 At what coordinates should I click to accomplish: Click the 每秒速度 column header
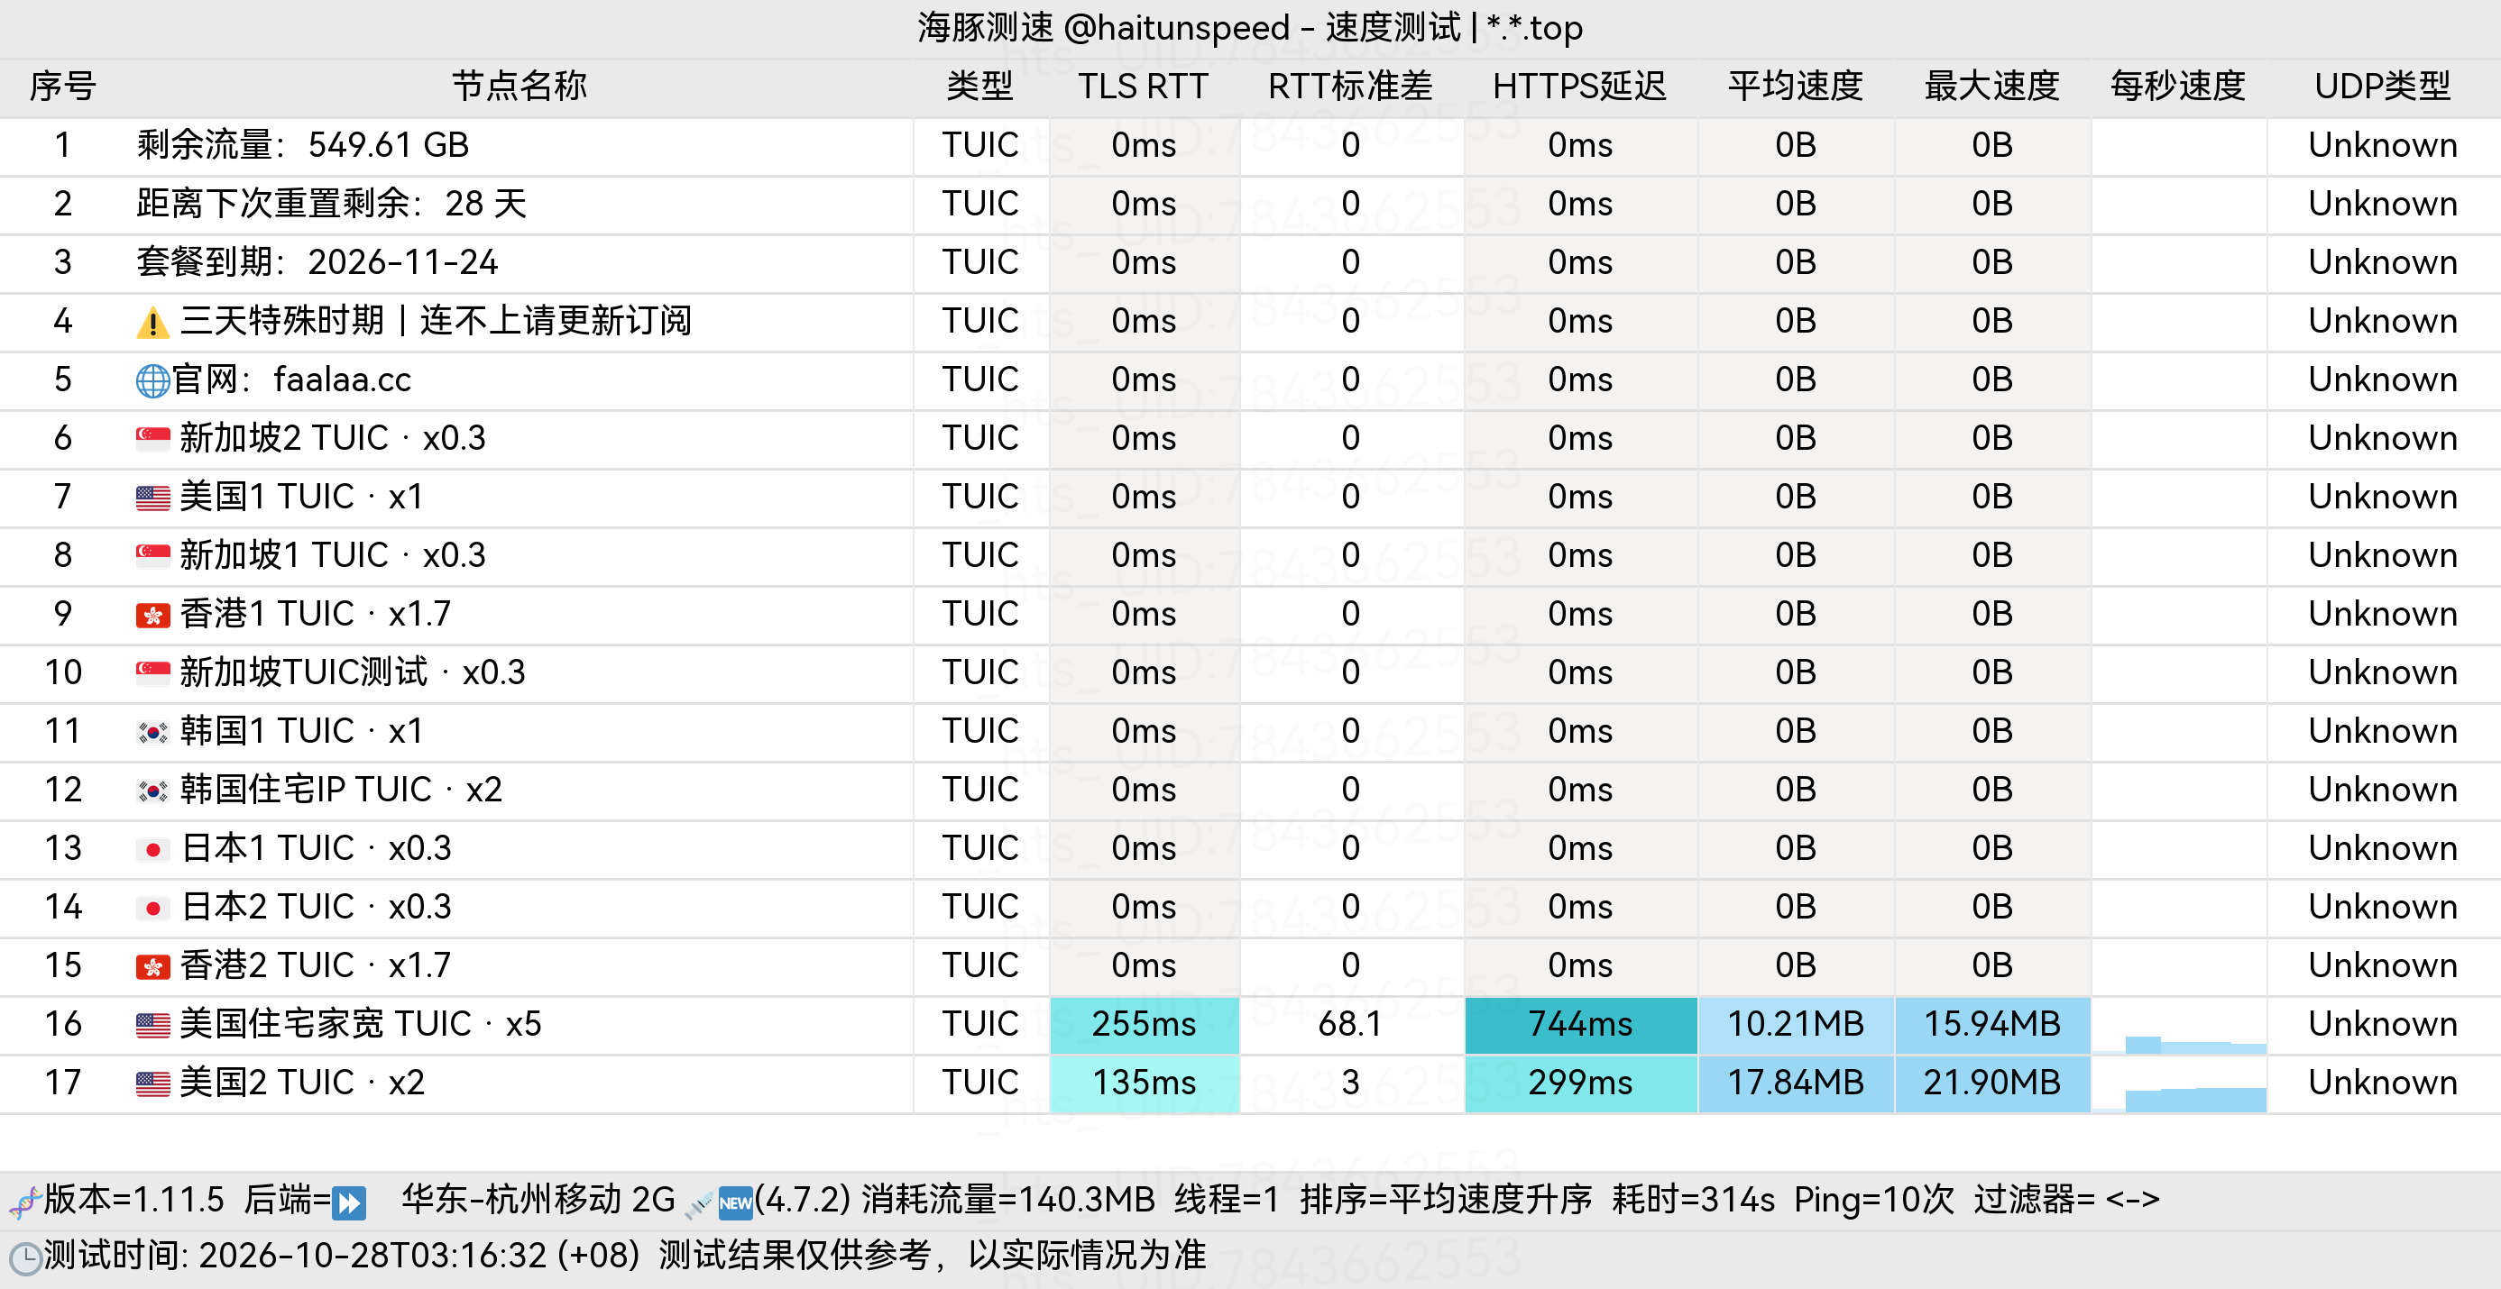coord(2178,87)
